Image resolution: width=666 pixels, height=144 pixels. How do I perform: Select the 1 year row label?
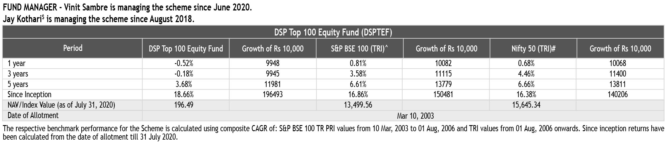coord(16,63)
